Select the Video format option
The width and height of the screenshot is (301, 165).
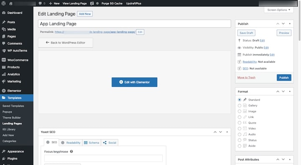click(240, 129)
